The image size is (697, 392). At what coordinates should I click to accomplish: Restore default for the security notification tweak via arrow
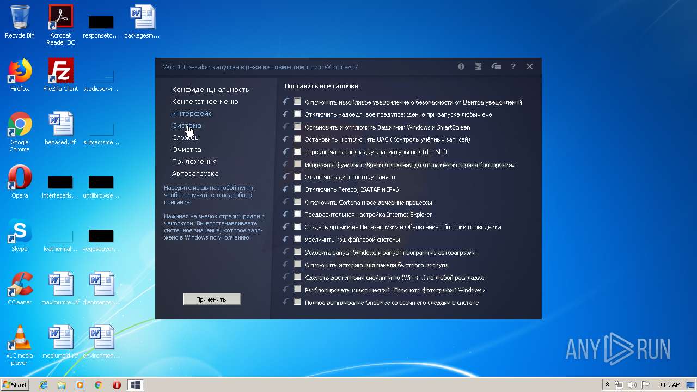[286, 101]
